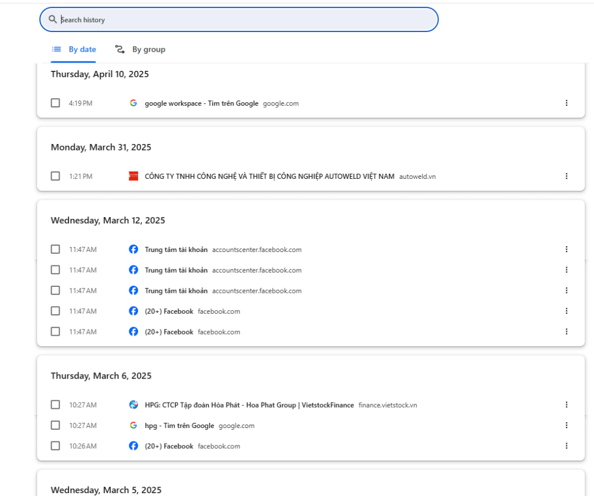This screenshot has width=594, height=496.
Task: Click the list icon beside By date
Action: coord(56,49)
